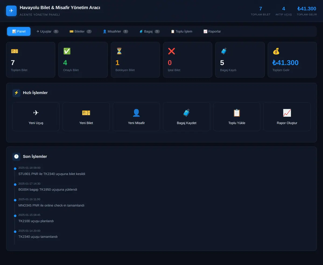The image size is (323, 265).
Task: Create a ticket with Yeni Bilet
Action: point(86,116)
